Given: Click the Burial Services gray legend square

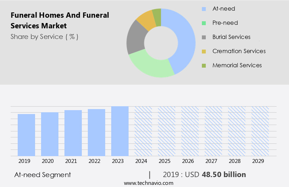Looking at the screenshot, I should pos(204,37).
